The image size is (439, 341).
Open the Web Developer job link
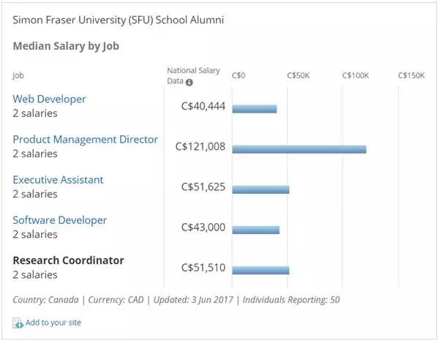point(49,99)
